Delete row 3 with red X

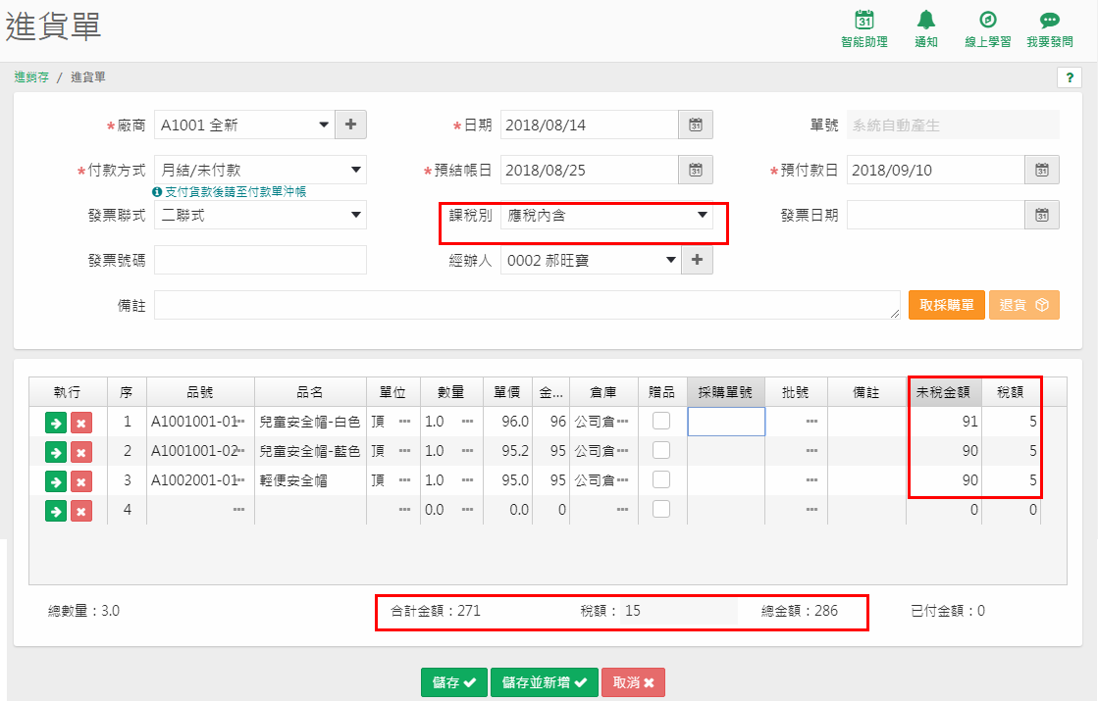point(81,481)
